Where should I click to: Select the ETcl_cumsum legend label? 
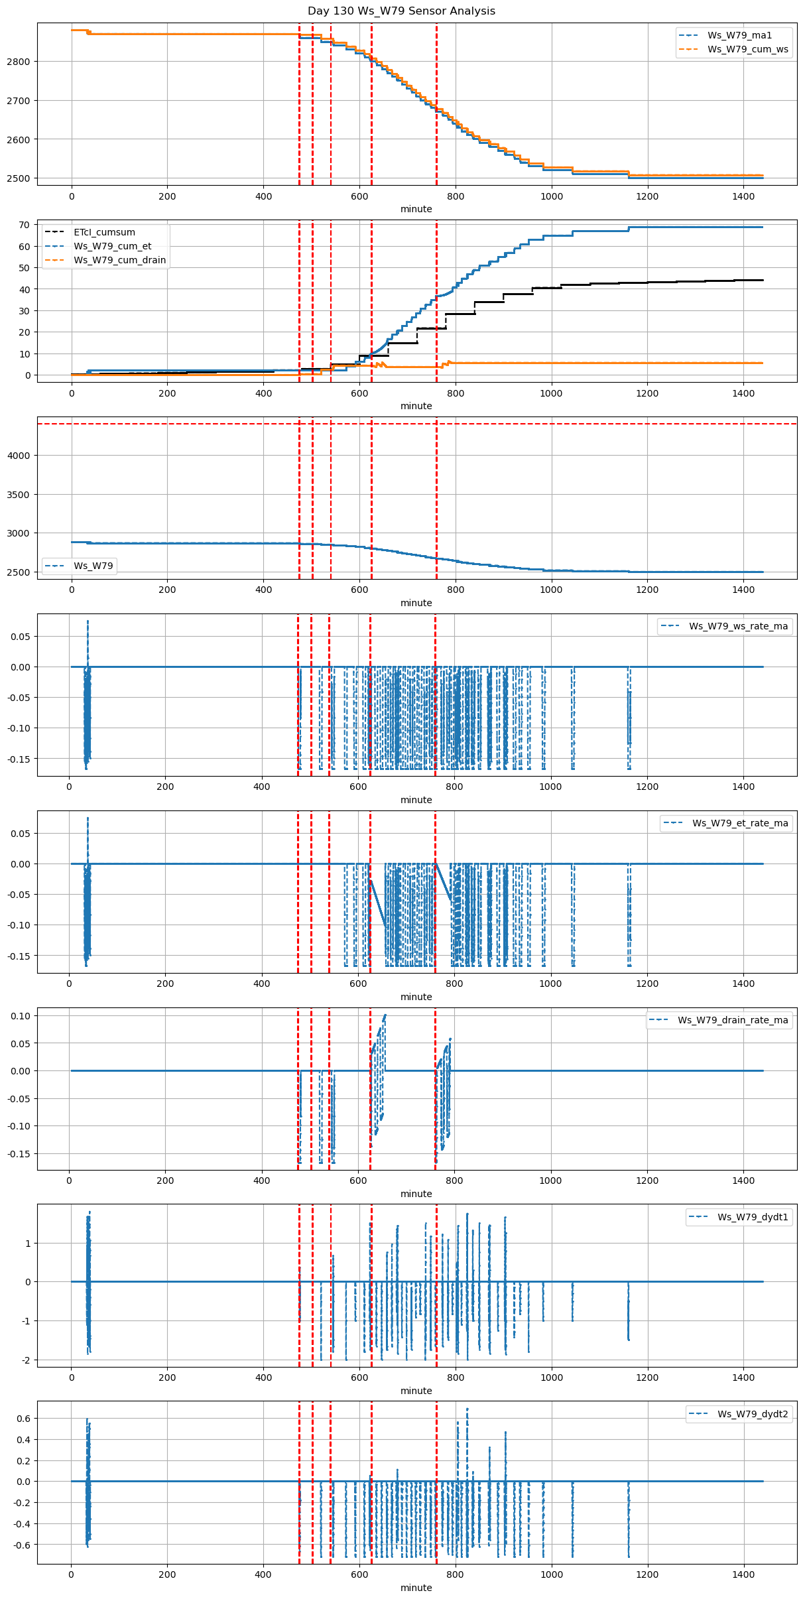[x=104, y=232]
